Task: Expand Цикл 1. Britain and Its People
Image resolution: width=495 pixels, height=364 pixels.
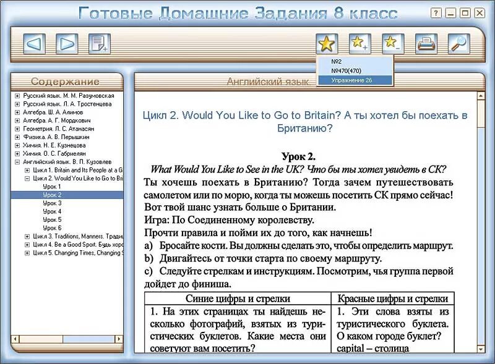Action: point(27,170)
